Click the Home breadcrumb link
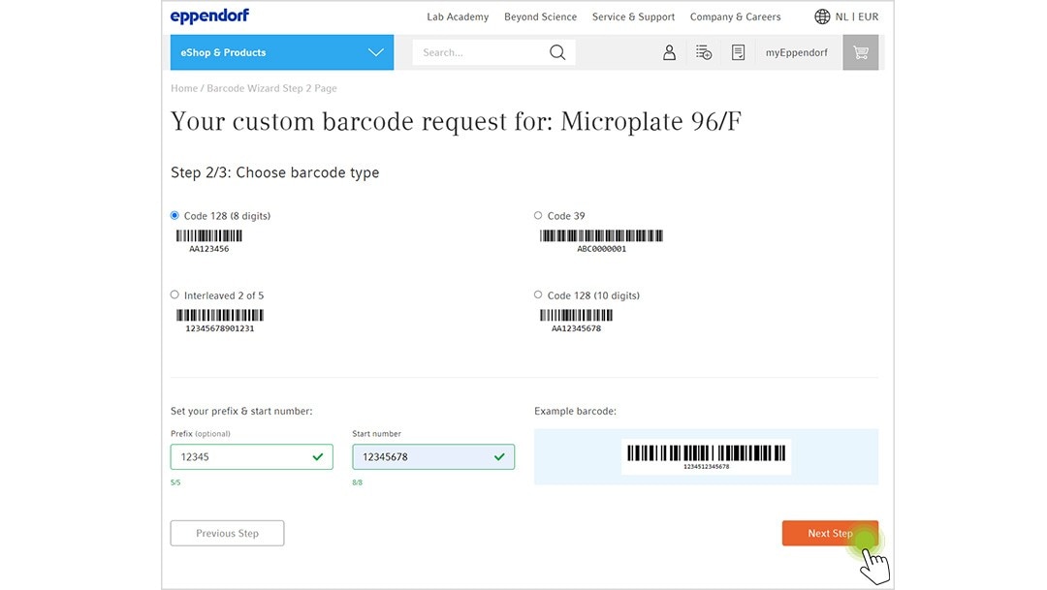Screen dimensions: 1047x590 183,88
